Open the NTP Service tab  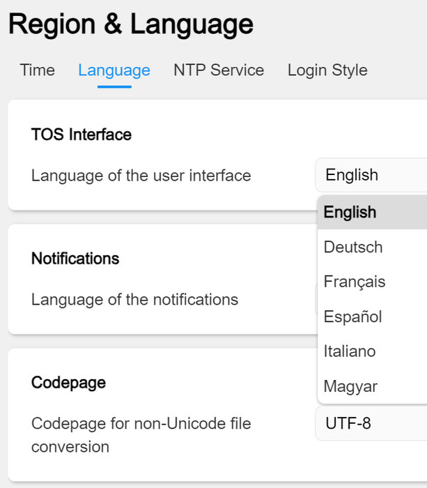tap(219, 70)
